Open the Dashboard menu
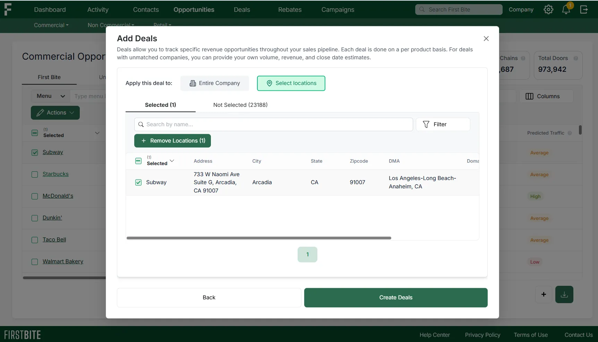 coord(50,10)
